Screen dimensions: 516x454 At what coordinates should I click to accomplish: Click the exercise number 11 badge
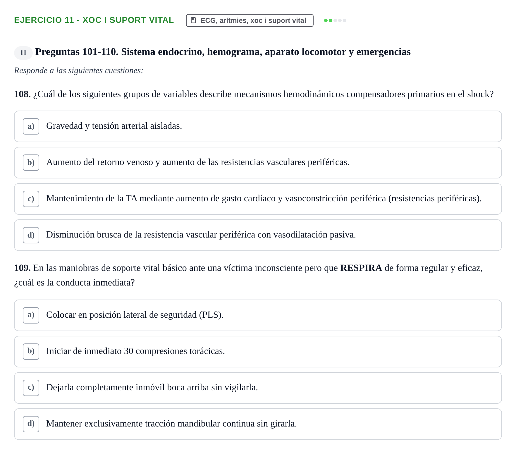[x=23, y=53]
